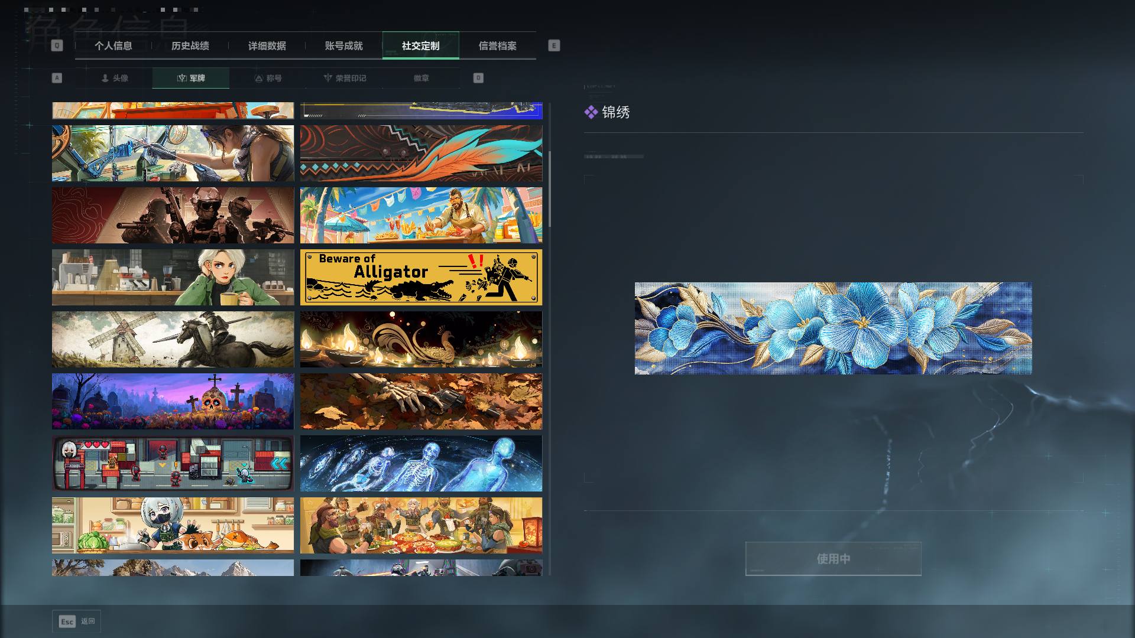Image resolution: width=1135 pixels, height=638 pixels.
Task: Open the 称号 title sub-tab
Action: point(268,78)
